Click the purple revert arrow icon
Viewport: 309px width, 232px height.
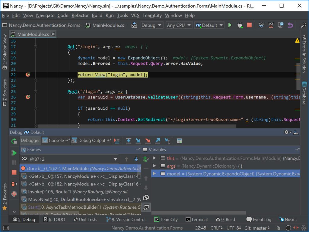[290, 25]
